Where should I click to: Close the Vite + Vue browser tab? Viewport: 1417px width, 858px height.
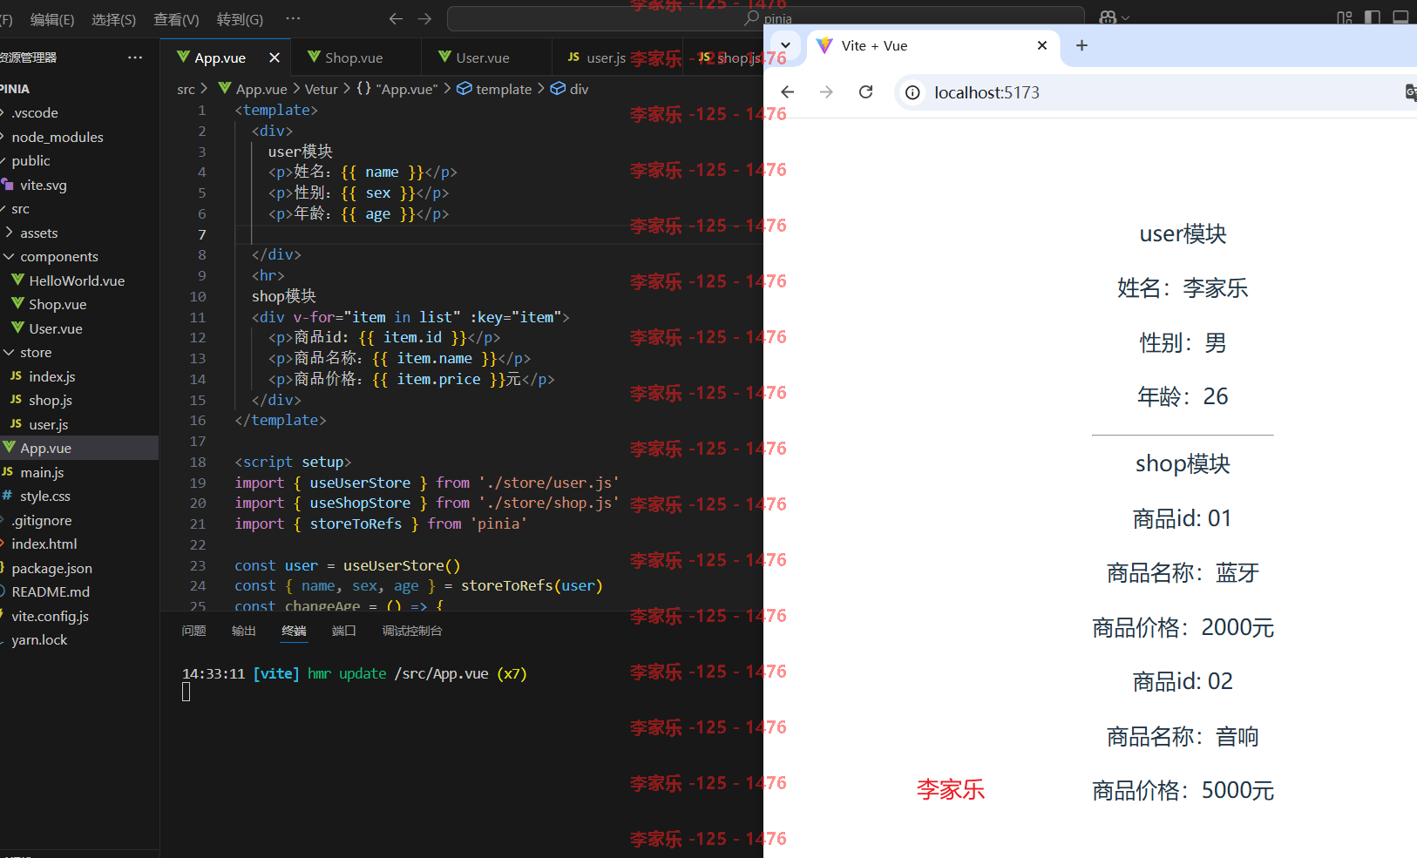[1042, 45]
